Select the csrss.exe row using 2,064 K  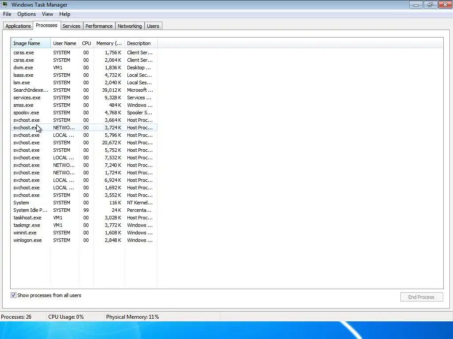tap(84, 60)
